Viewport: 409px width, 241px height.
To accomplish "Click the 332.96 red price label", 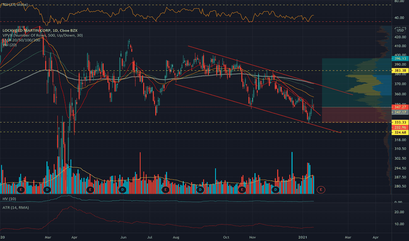I will (400, 128).
